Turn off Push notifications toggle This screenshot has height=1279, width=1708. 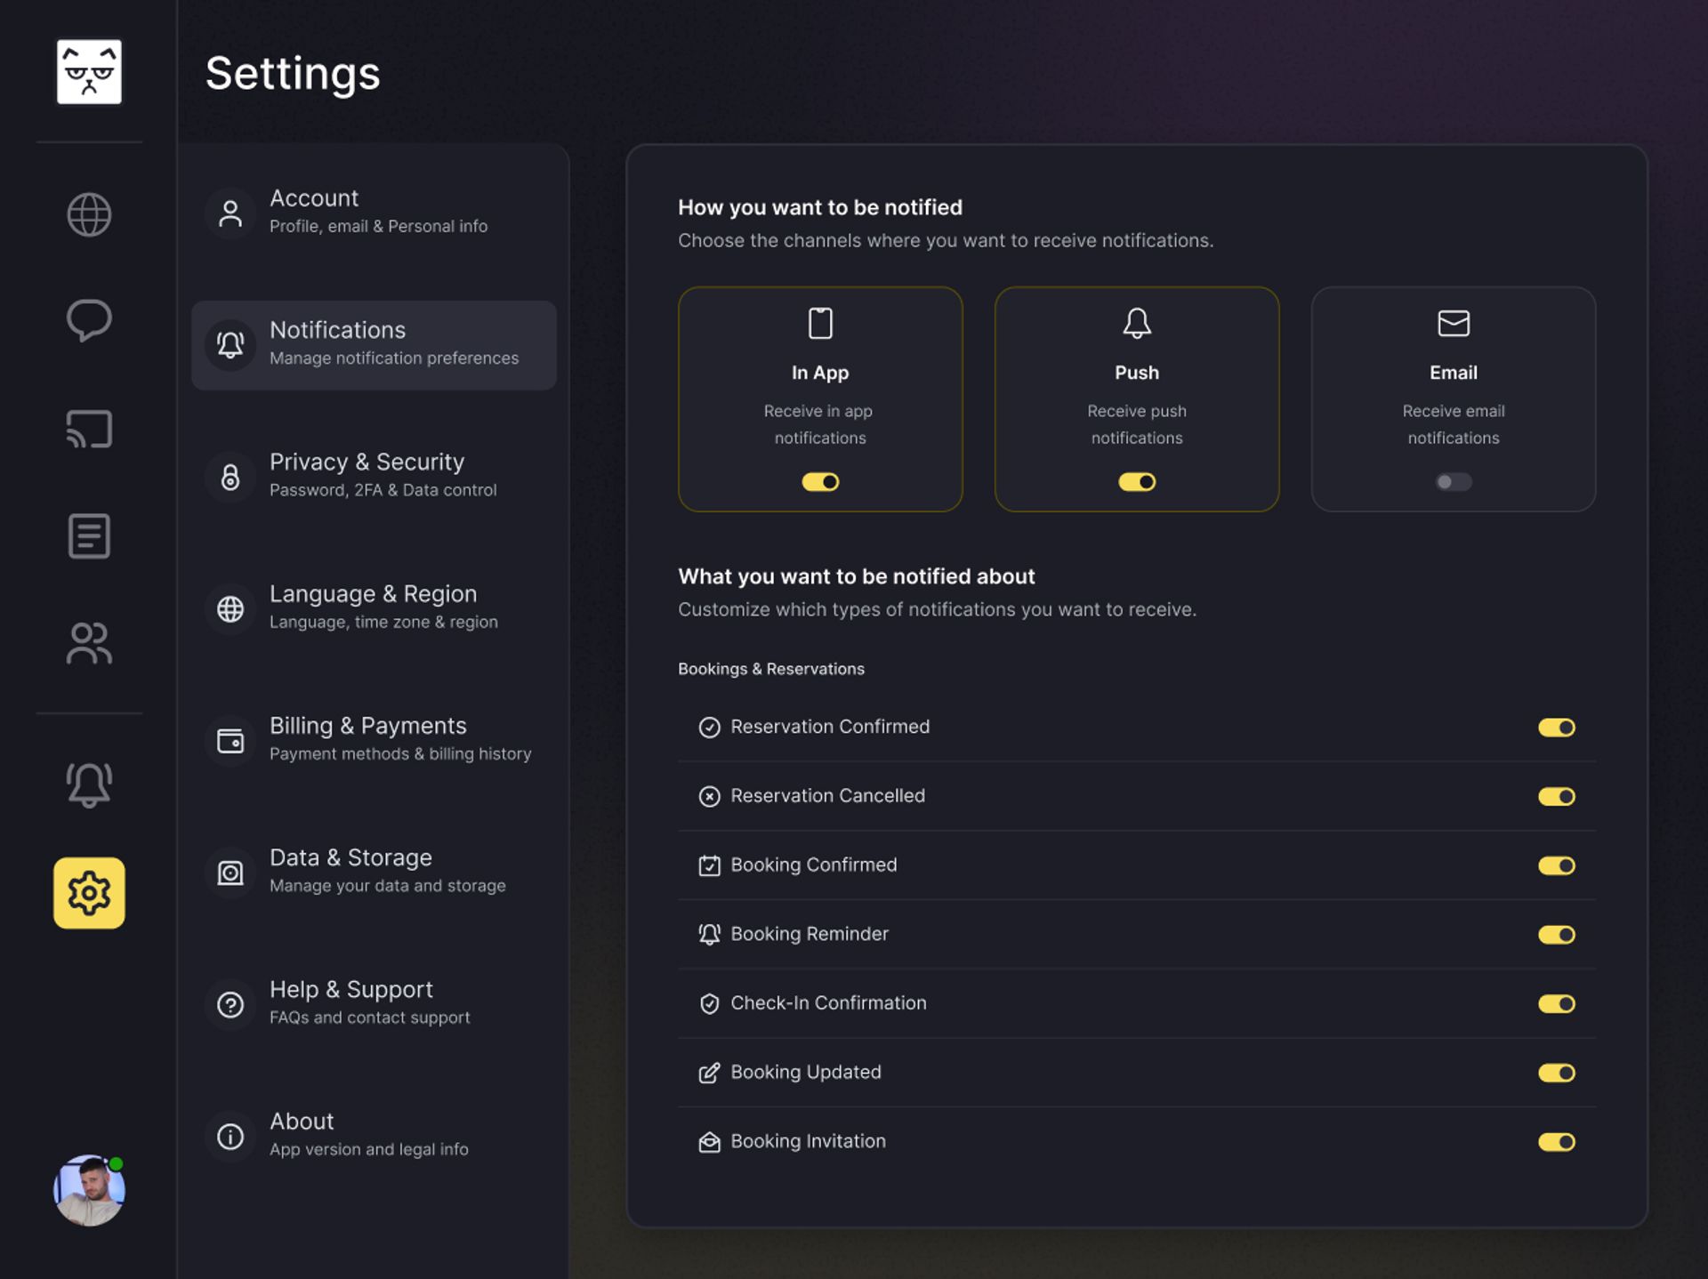tap(1137, 481)
